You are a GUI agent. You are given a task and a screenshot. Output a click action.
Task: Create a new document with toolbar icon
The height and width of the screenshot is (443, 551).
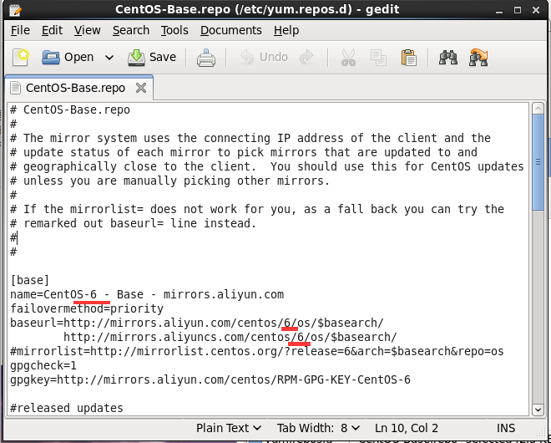[x=21, y=58]
